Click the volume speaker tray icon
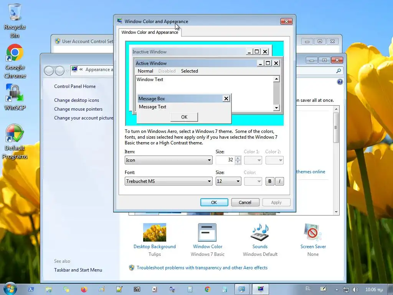The image size is (393, 295). [x=355, y=290]
